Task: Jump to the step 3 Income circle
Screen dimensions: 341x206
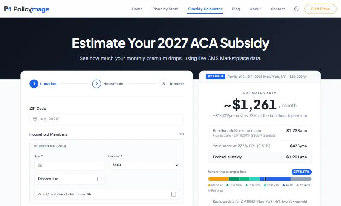Action: point(164,84)
